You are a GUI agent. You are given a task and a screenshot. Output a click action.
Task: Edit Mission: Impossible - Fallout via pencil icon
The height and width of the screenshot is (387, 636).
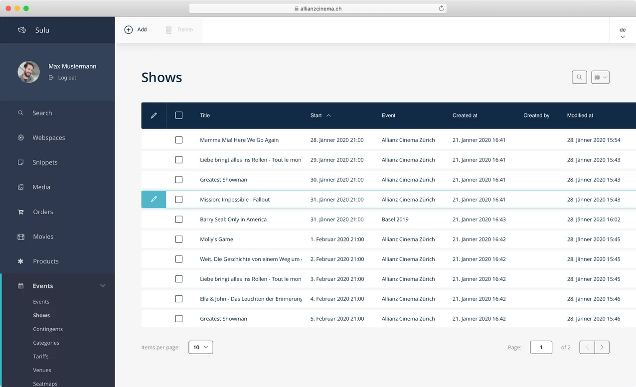pyautogui.click(x=153, y=199)
